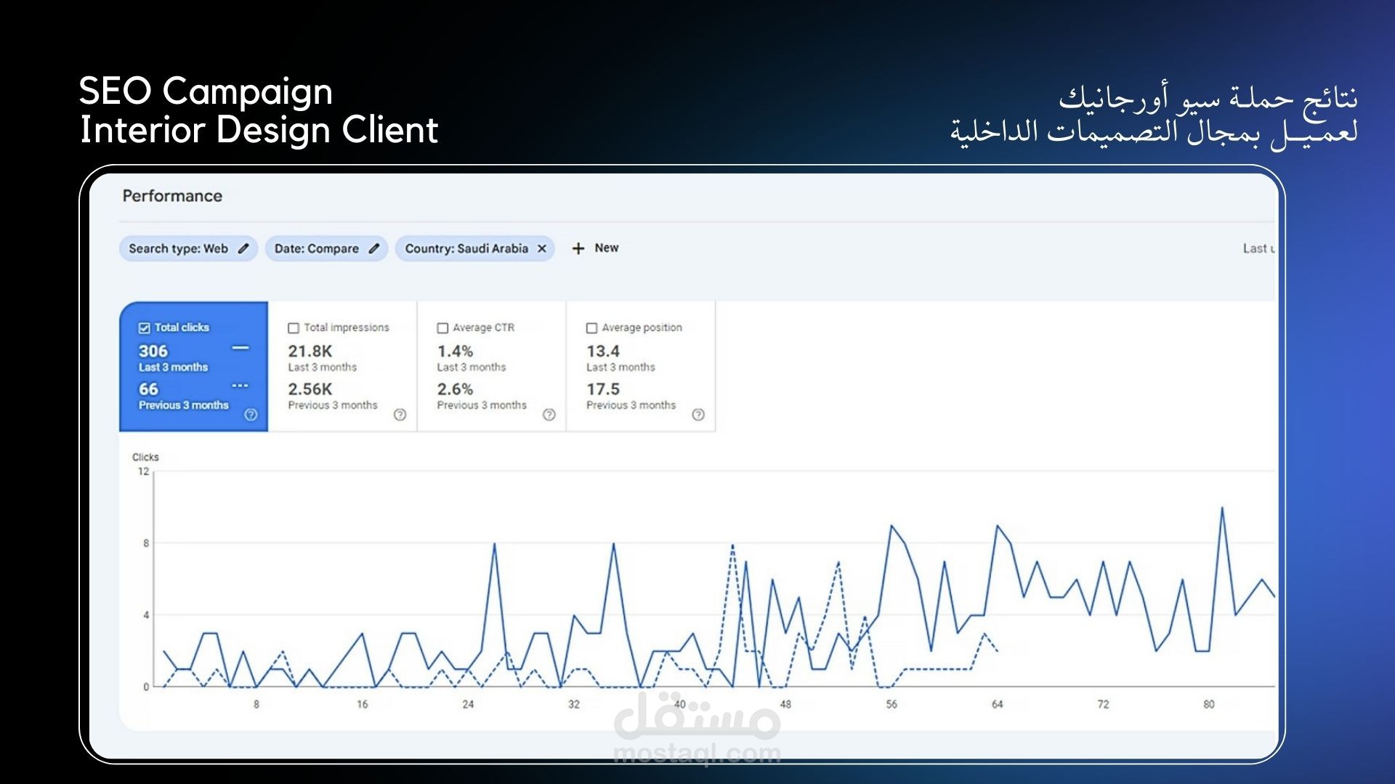Open help icon in Total clicks card
Viewport: 1395px width, 784px height.
pos(251,415)
